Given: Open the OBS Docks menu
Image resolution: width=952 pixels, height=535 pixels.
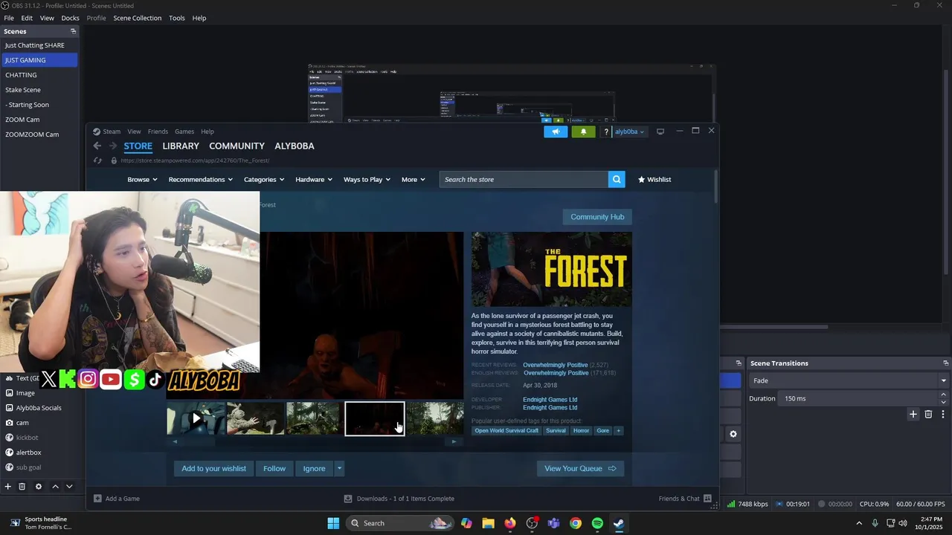Looking at the screenshot, I should (70, 18).
